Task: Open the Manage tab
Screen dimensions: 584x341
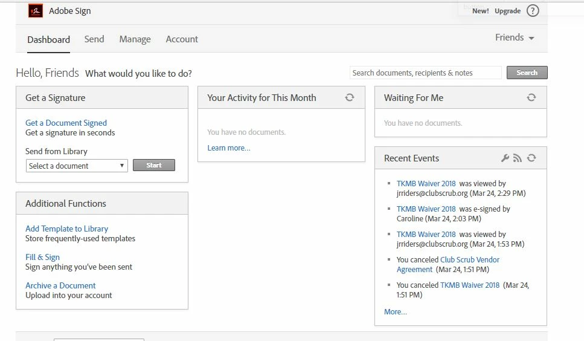Action: point(135,39)
